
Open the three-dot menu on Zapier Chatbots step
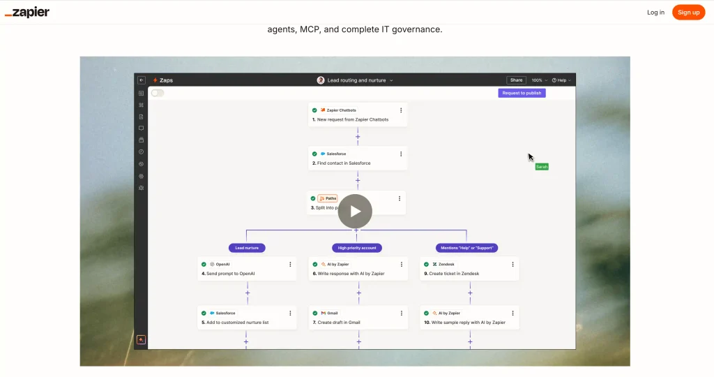coord(401,110)
